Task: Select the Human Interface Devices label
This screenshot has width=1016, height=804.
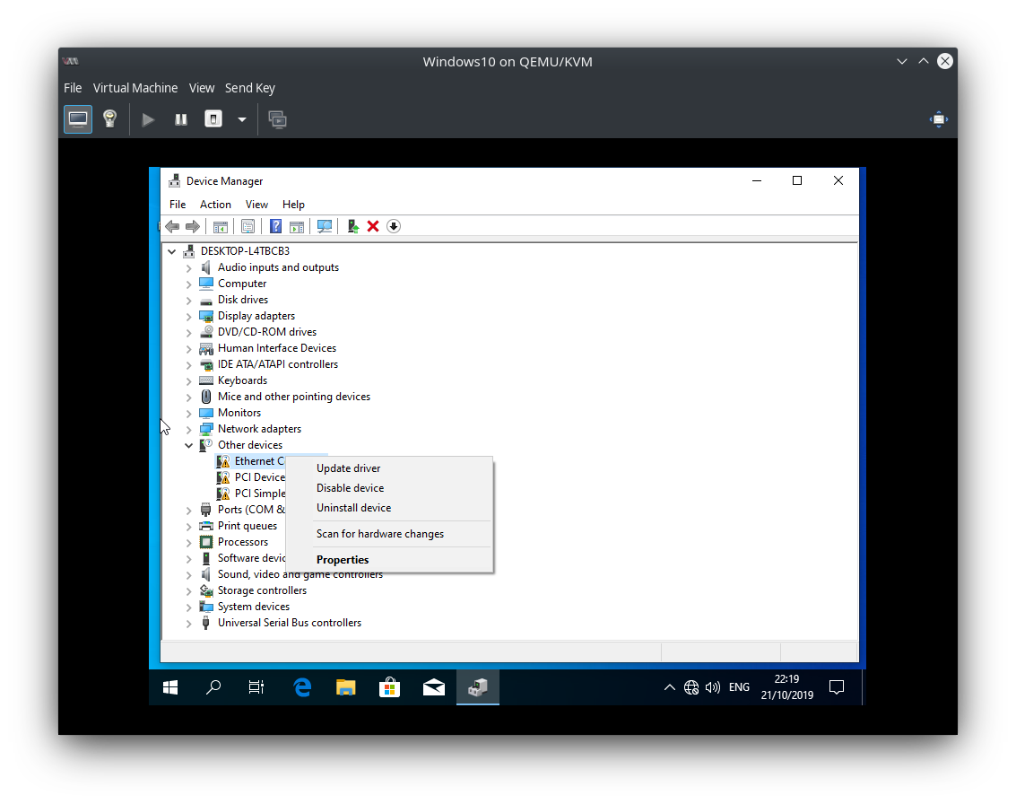Action: 277,348
